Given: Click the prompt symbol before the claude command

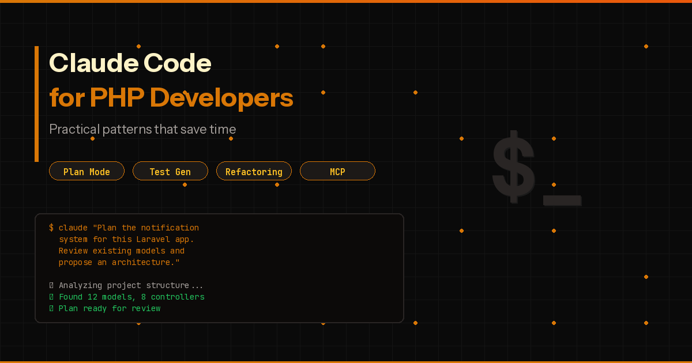Looking at the screenshot, I should click(51, 228).
